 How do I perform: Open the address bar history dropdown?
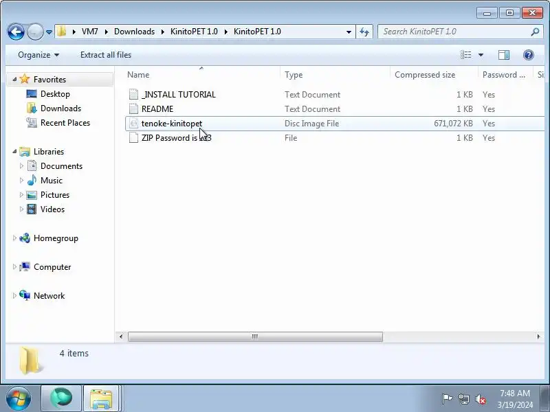pyautogui.click(x=349, y=32)
